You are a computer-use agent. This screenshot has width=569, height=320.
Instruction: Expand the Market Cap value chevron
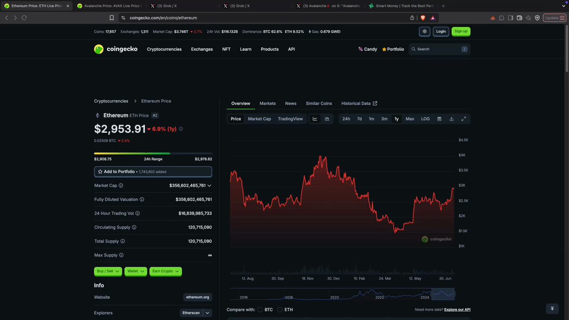(210, 185)
